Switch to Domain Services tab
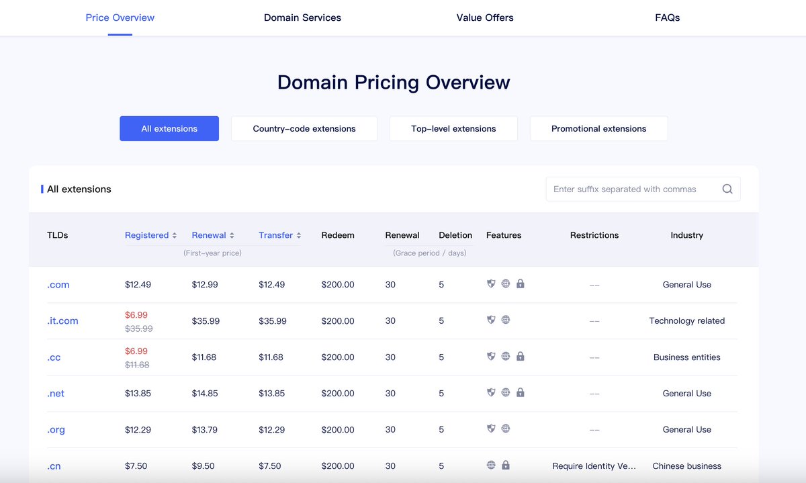The width and height of the screenshot is (806, 483). pyautogui.click(x=302, y=17)
